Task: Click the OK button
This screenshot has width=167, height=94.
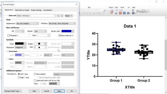Action: pos(72,91)
